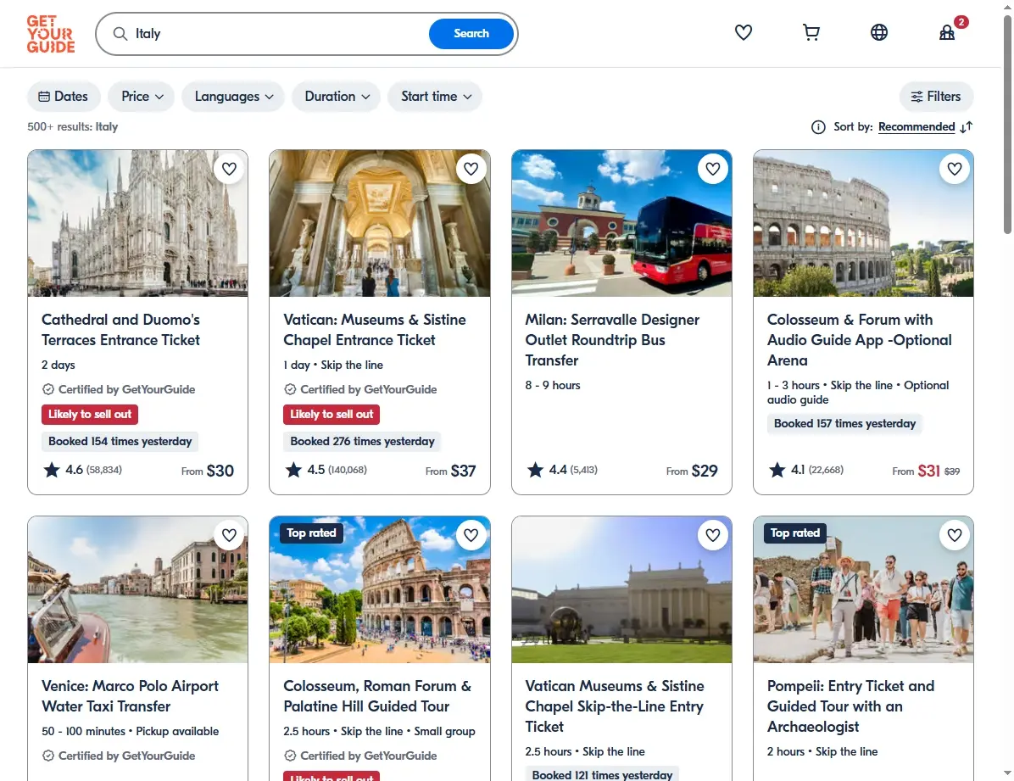Open the Dates filter
The height and width of the screenshot is (781, 1014).
(x=64, y=97)
